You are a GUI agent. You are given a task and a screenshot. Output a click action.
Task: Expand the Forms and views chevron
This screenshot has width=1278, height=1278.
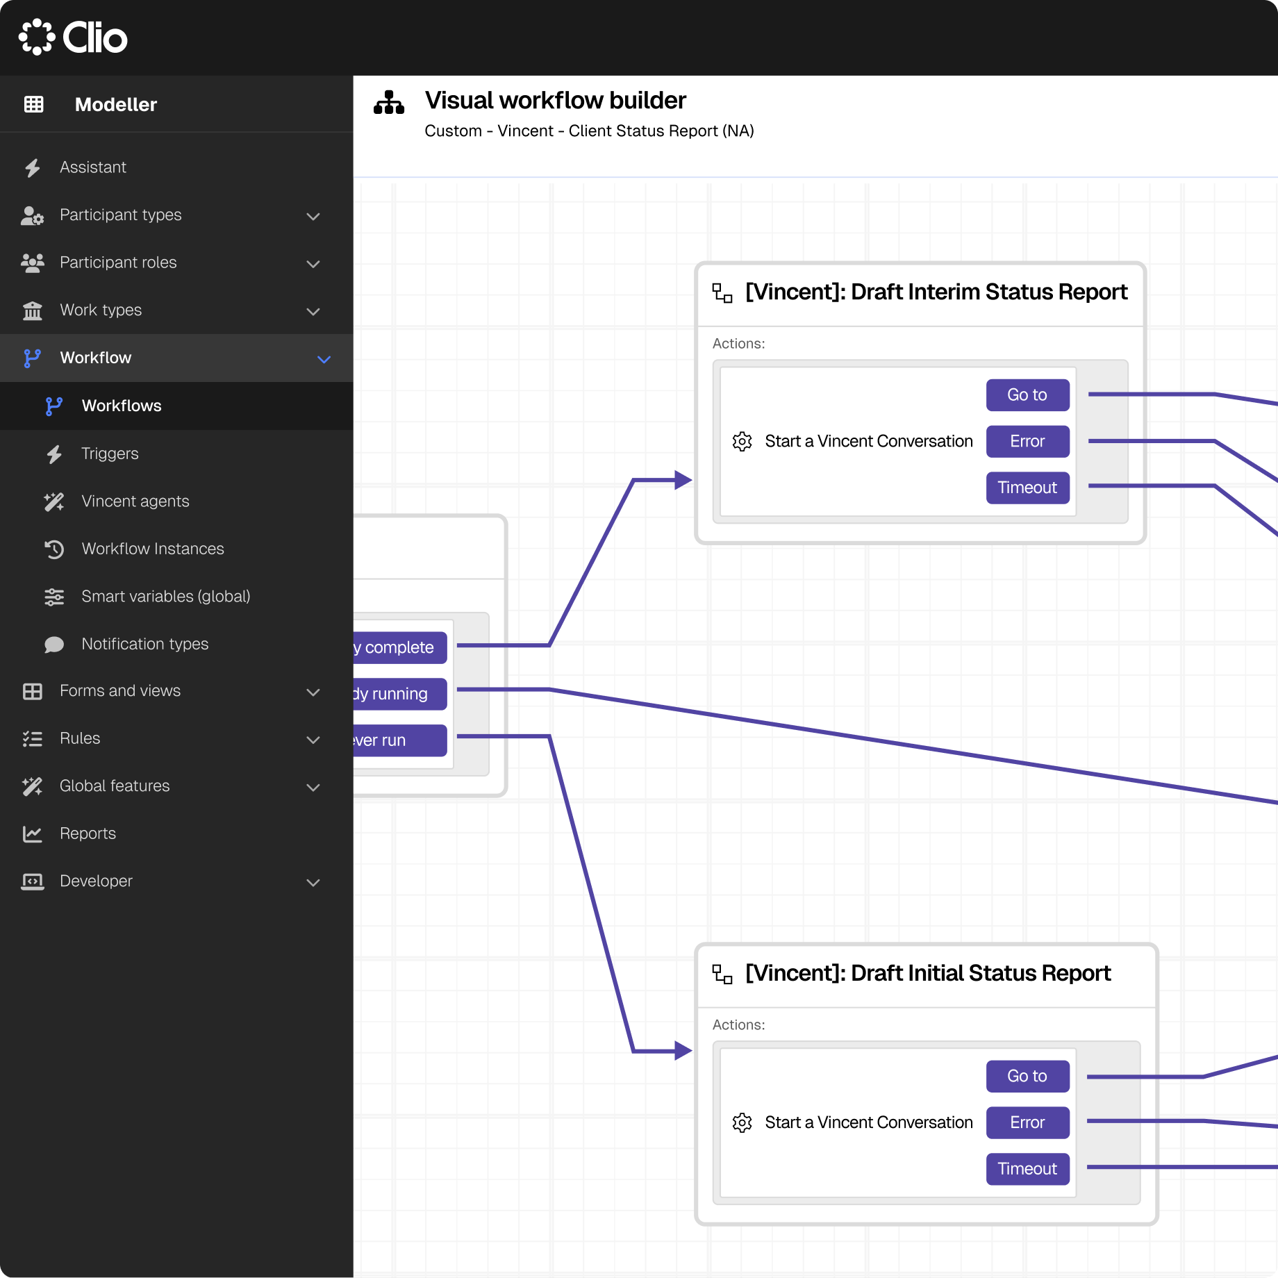pyautogui.click(x=313, y=692)
